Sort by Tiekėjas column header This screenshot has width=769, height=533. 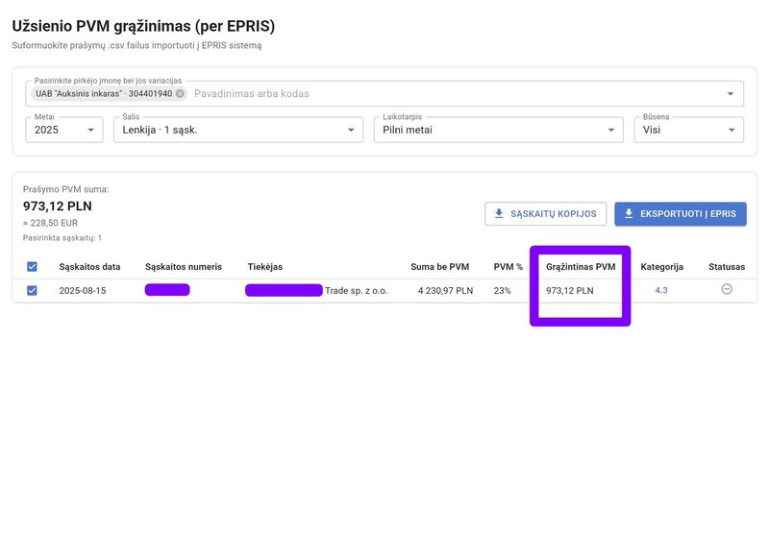point(265,267)
